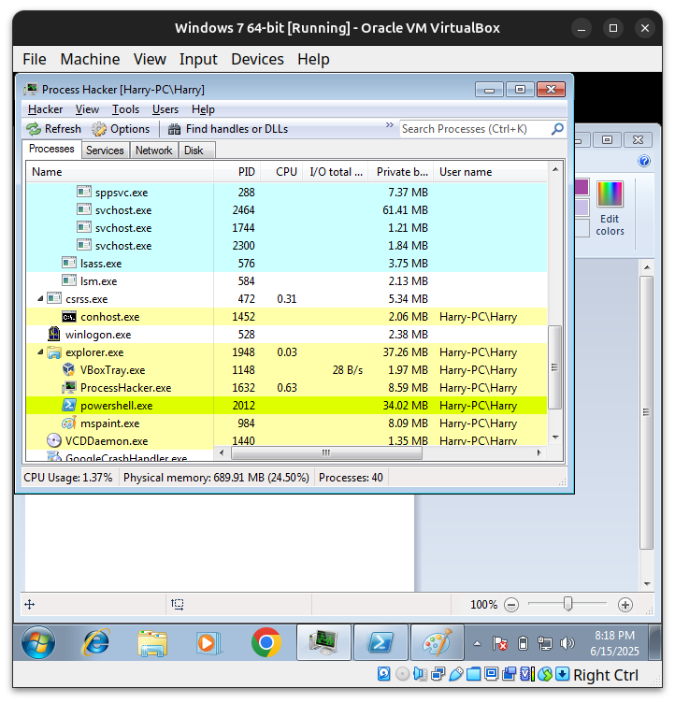Click the explorer.exe folder icon
This screenshot has height=703, width=675.
coord(54,352)
